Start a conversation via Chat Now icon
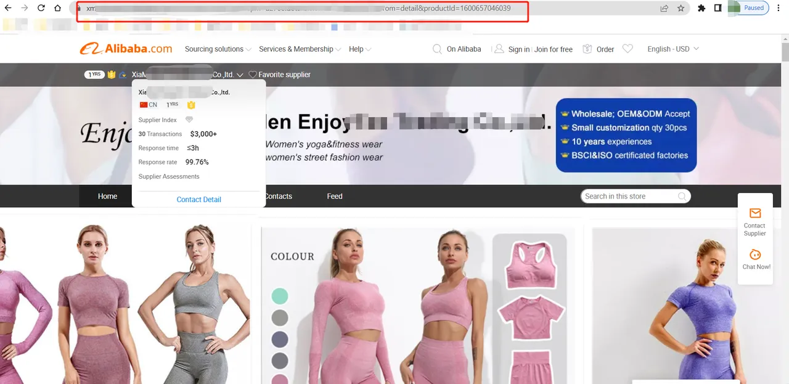The height and width of the screenshot is (384, 789). [x=755, y=255]
